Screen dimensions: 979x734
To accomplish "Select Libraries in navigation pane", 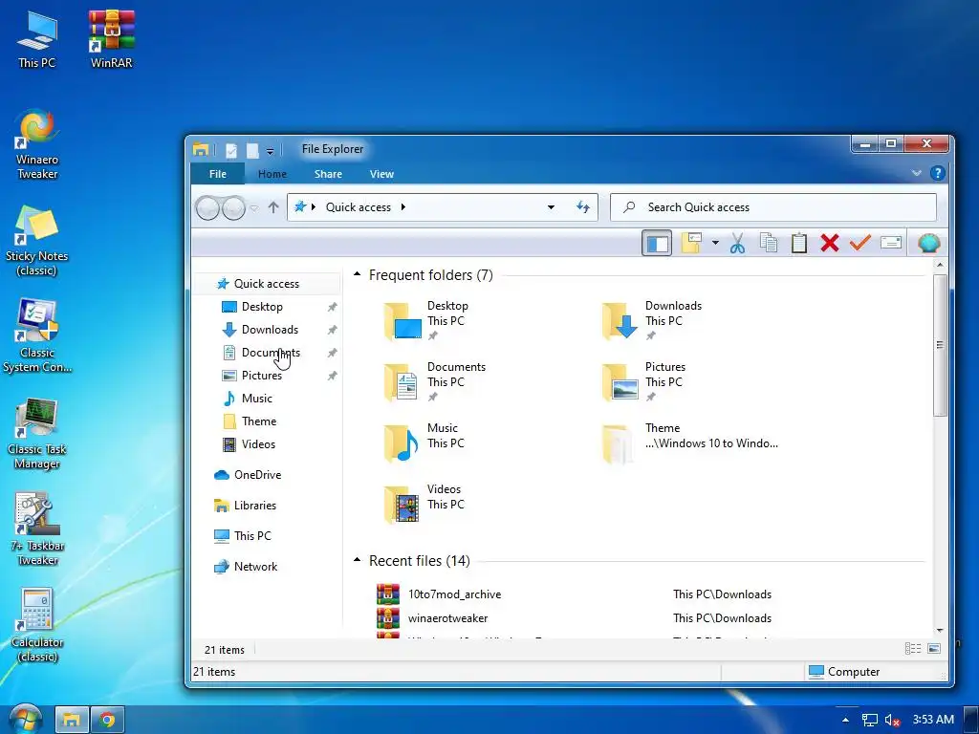I will click(254, 506).
